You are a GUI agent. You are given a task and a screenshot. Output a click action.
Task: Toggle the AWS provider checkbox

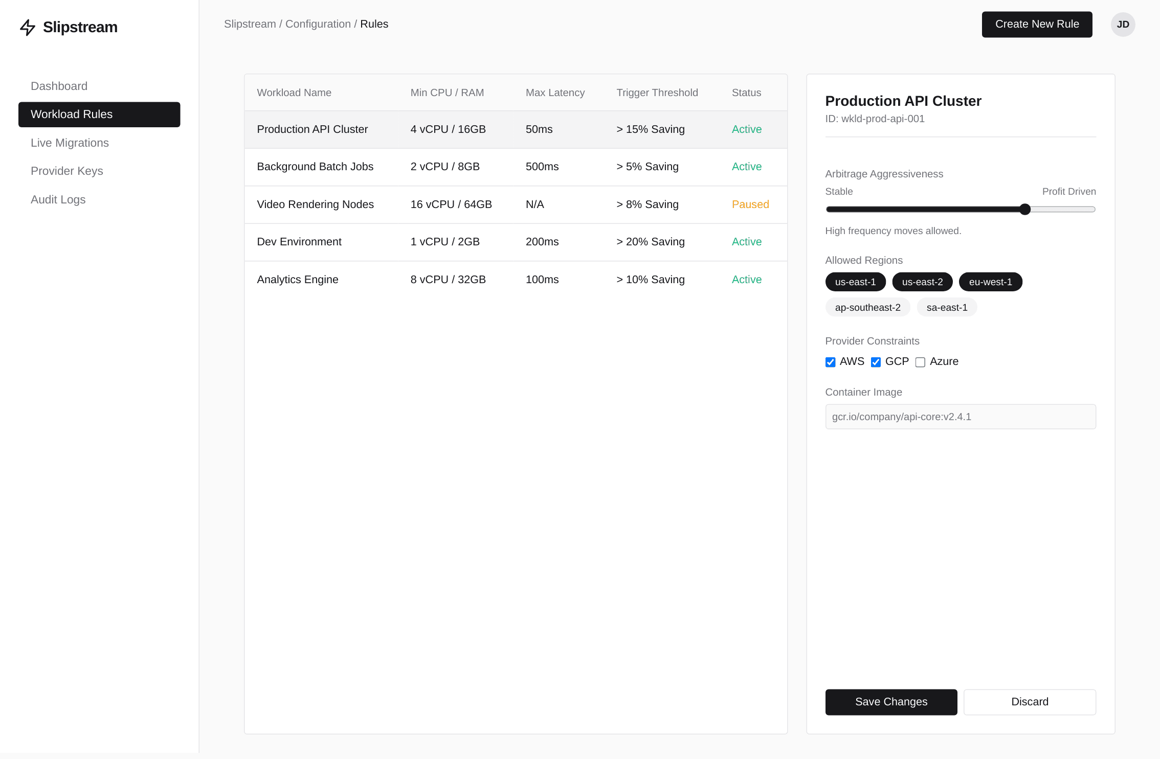830,362
